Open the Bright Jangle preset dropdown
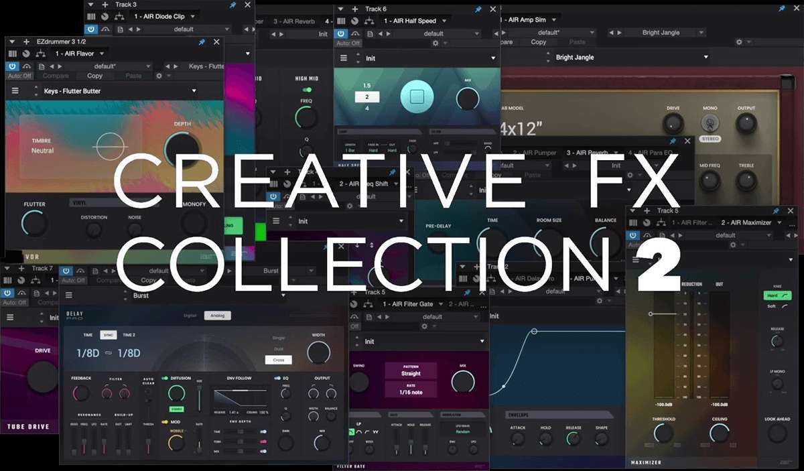The image size is (804, 471). click(x=706, y=58)
